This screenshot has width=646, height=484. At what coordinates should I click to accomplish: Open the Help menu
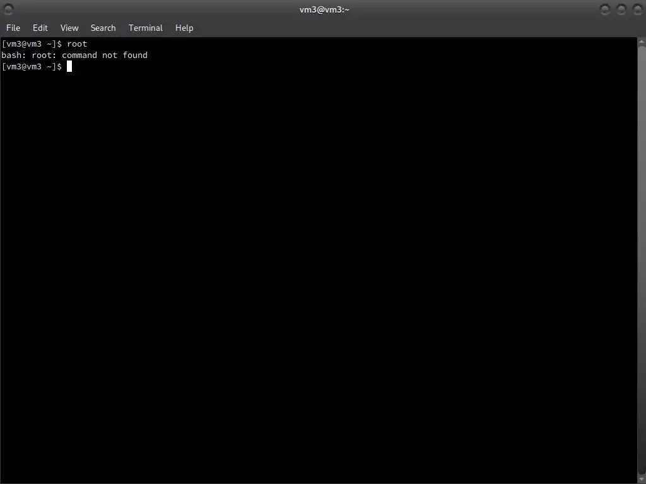(x=184, y=28)
